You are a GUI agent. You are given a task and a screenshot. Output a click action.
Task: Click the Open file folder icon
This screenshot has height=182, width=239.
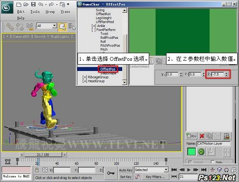click(26, 4)
